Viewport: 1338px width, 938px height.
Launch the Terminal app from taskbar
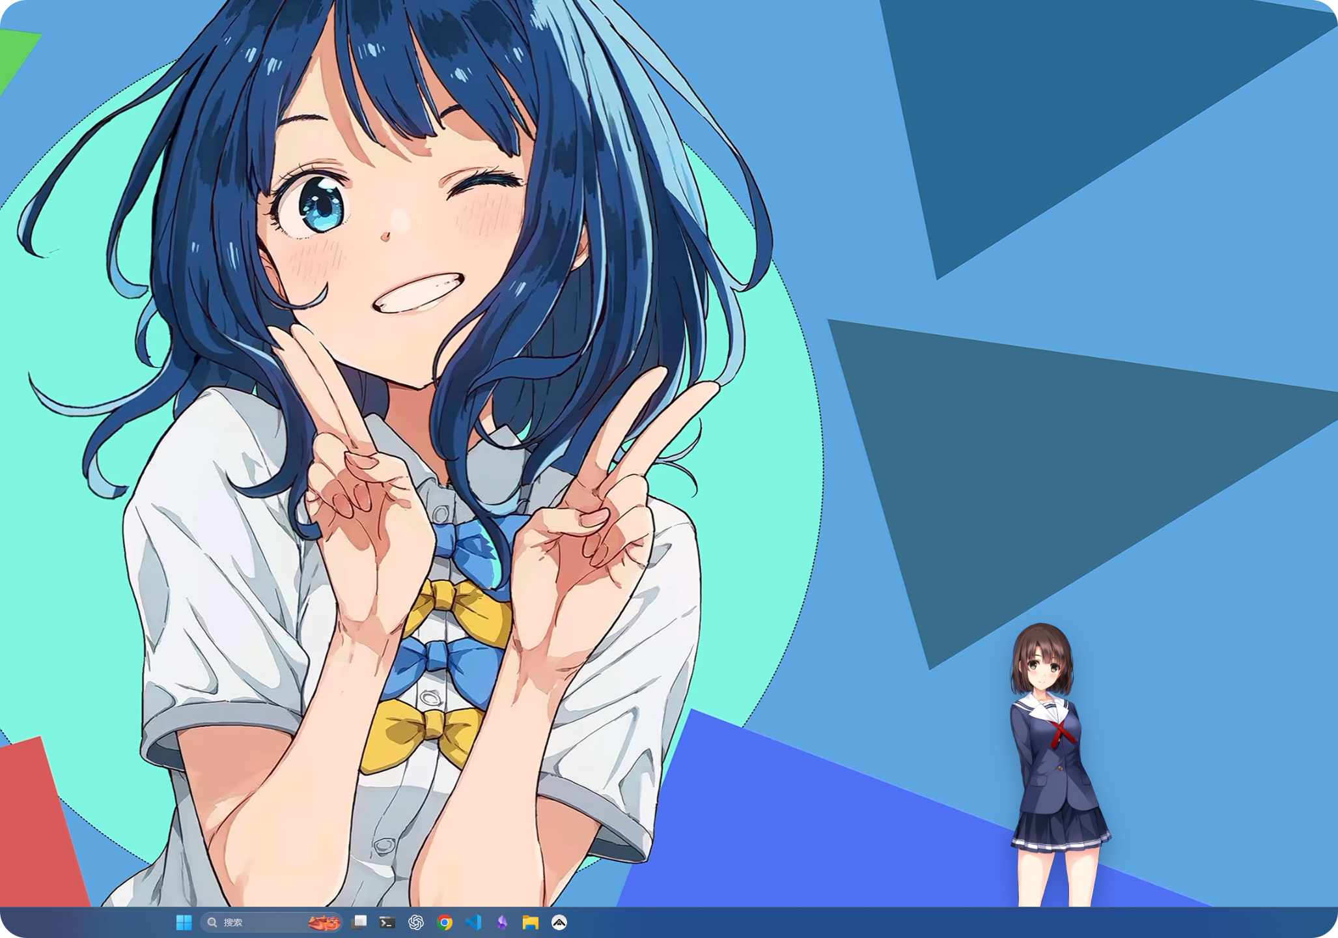(387, 922)
